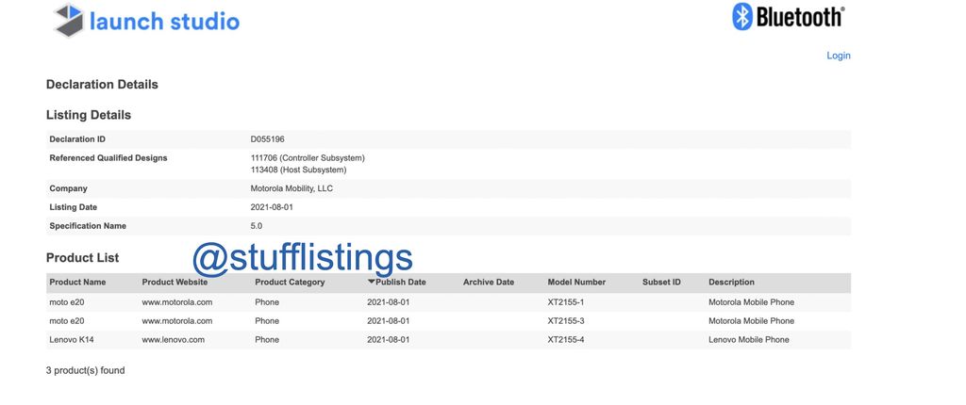966x405 pixels.
Task: Click the Bluetooth logo icon
Action: coord(742,16)
